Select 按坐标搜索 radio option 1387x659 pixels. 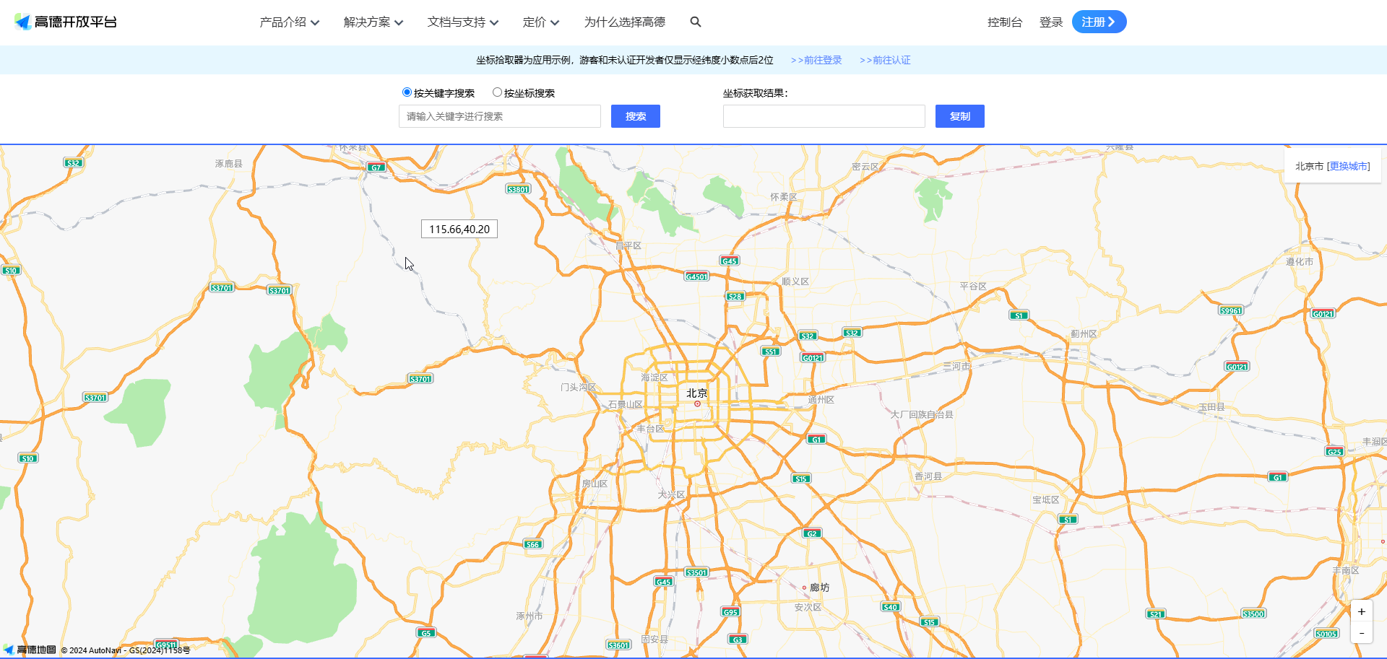(x=497, y=92)
